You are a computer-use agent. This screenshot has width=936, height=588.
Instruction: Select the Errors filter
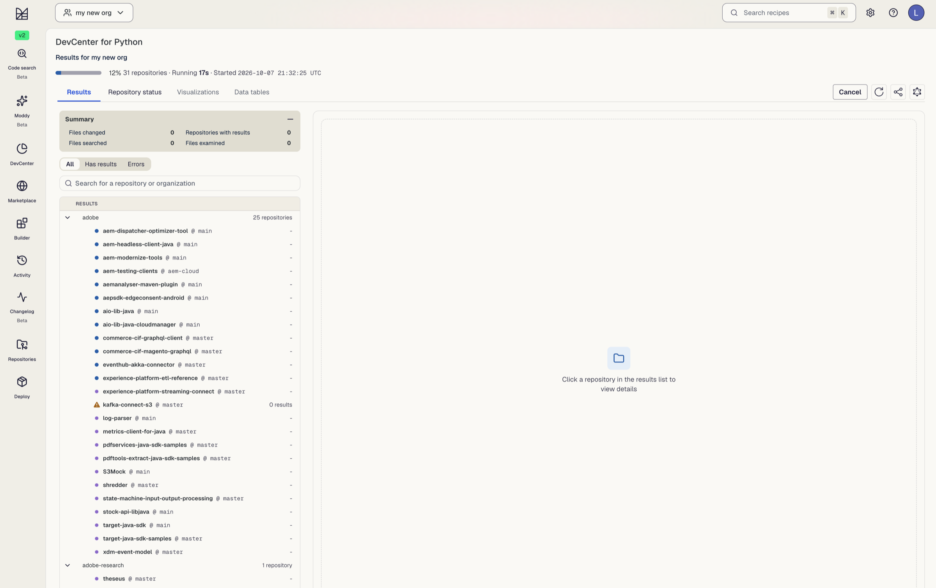[136, 164]
